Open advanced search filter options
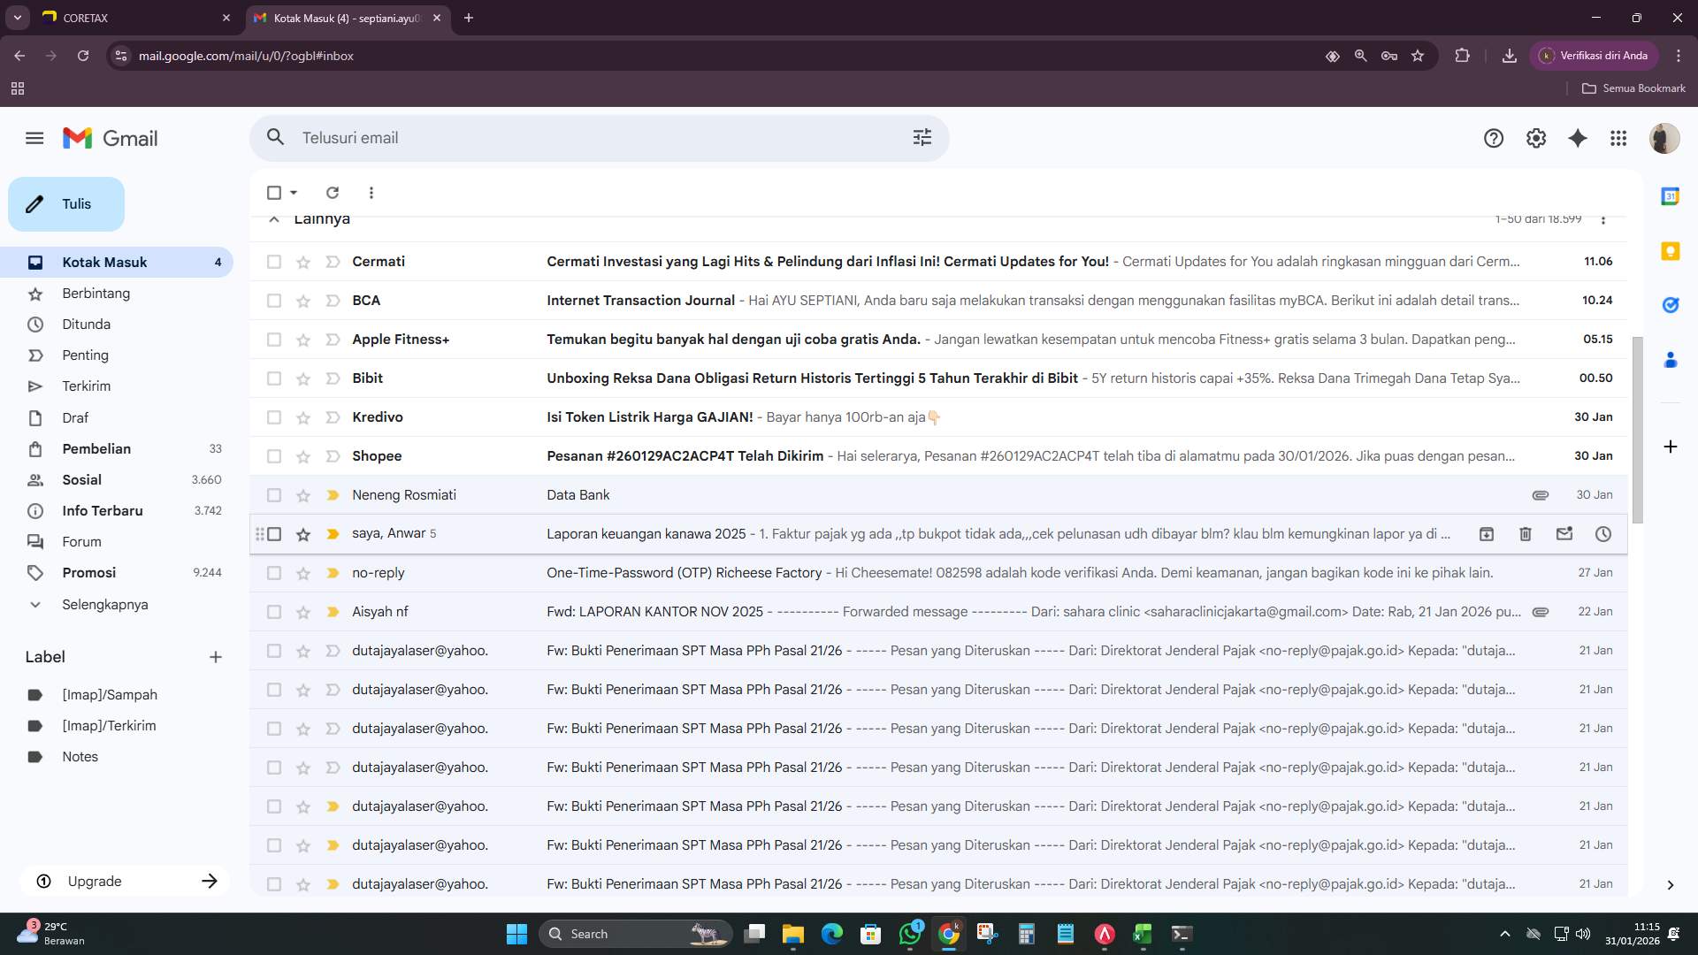This screenshot has width=1698, height=955. point(922,138)
